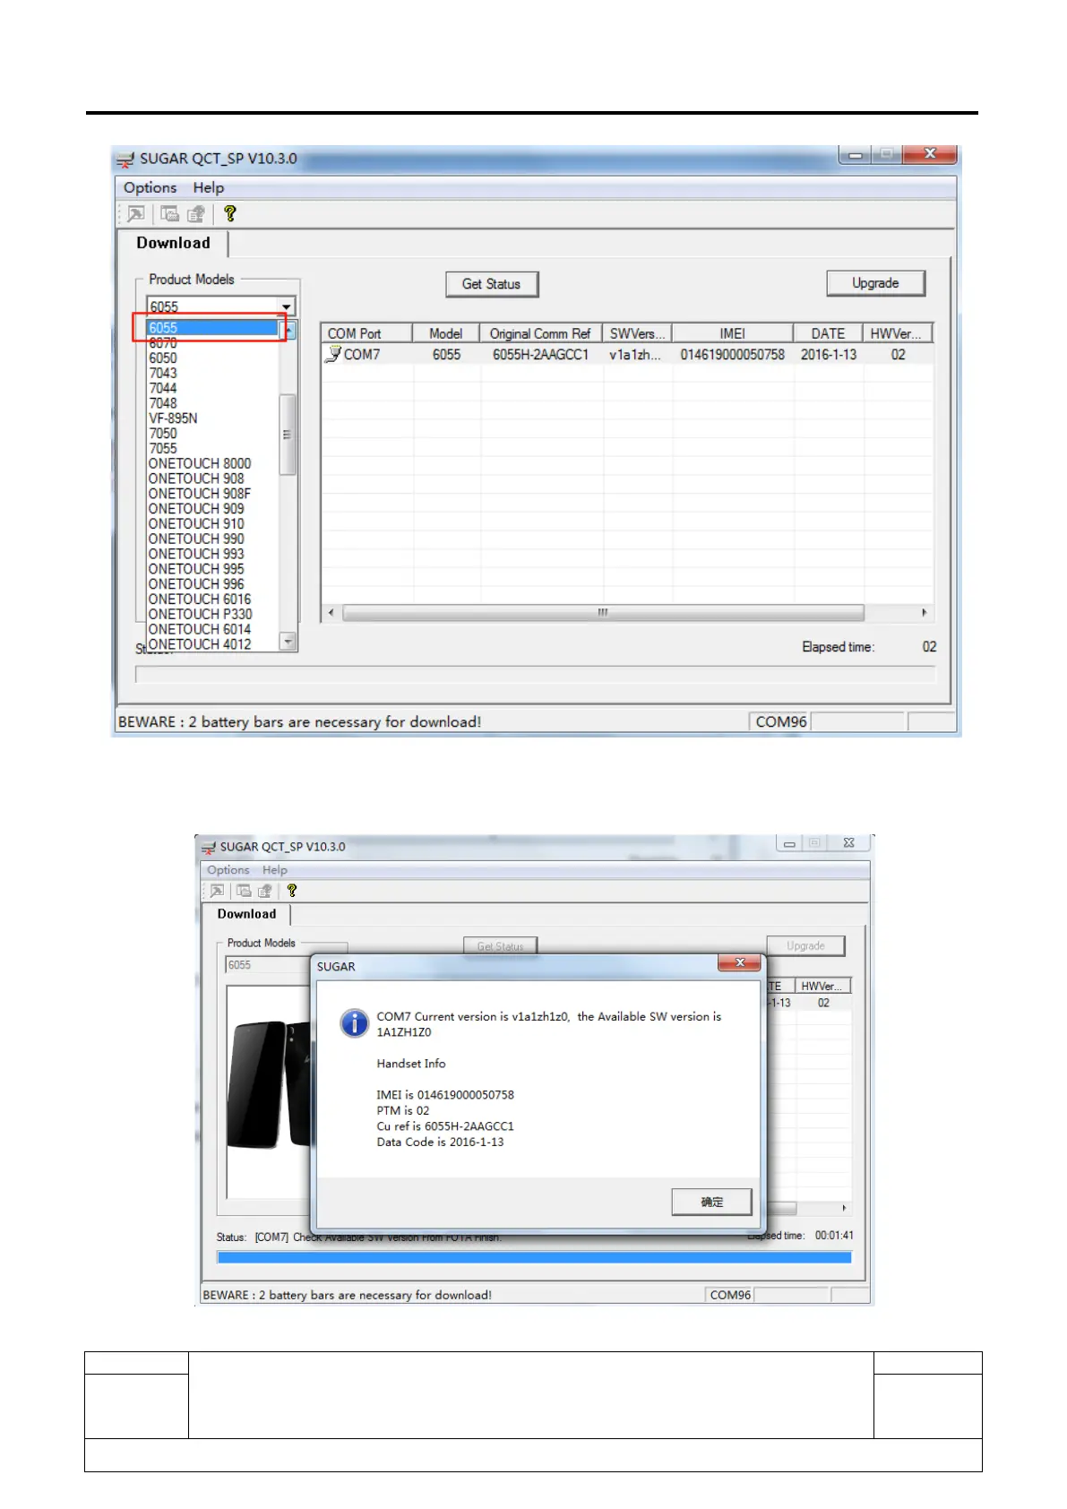
Task: Click the model list vertical scrollbar thumb
Action: coord(288,435)
